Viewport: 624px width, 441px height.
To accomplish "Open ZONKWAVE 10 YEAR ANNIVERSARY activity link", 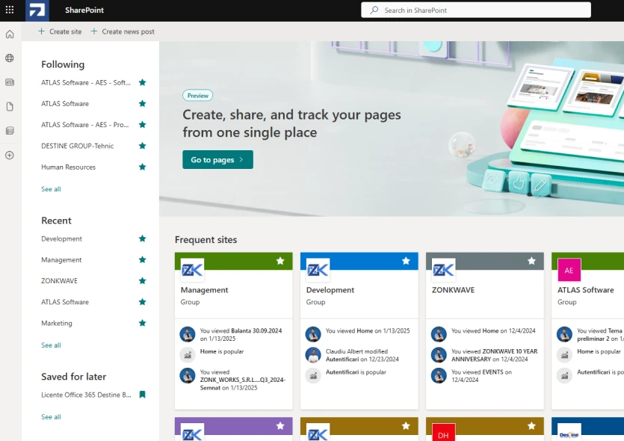I will 494,355.
